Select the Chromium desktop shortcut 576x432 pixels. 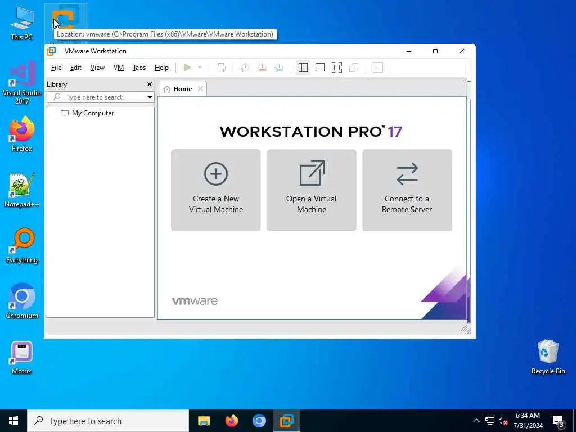pyautogui.click(x=22, y=301)
